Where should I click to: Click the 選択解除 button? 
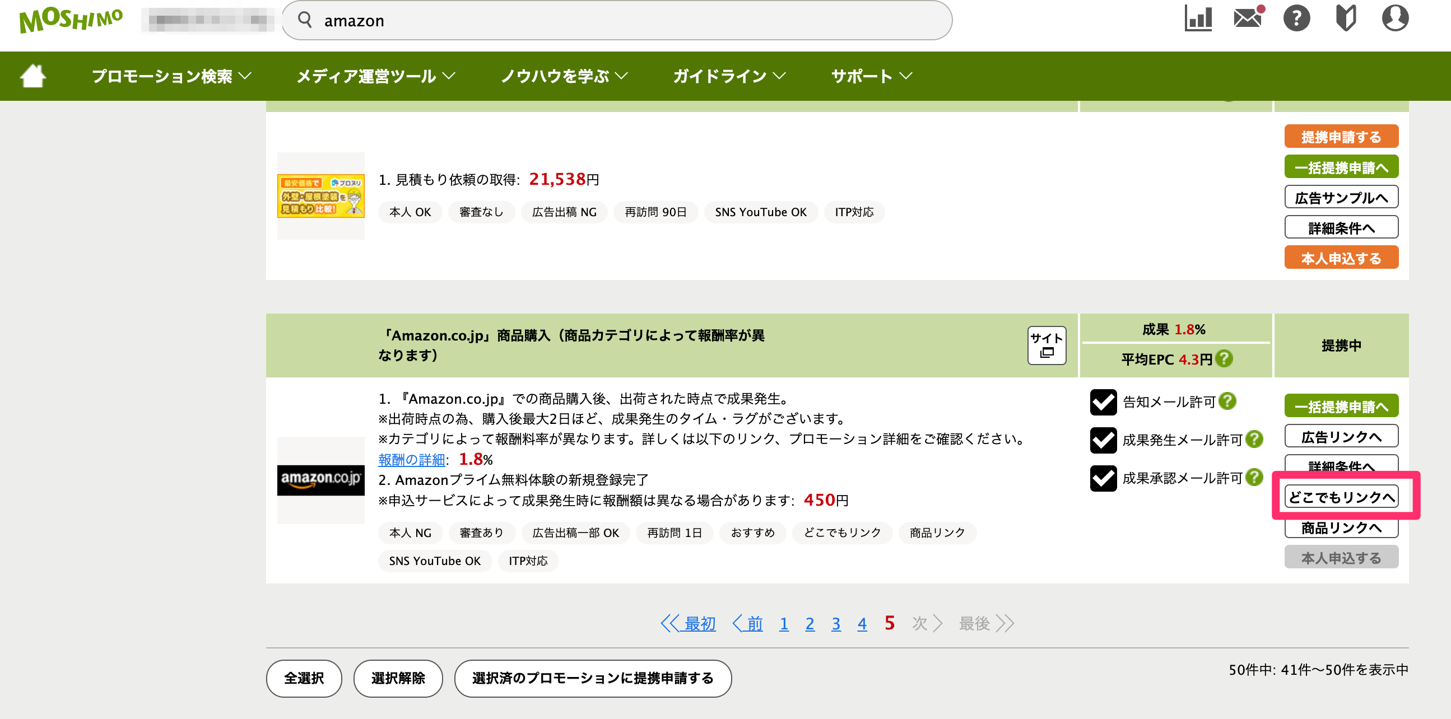(398, 679)
